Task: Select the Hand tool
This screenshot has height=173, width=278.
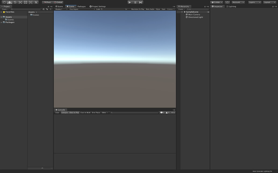Action: 4,2
